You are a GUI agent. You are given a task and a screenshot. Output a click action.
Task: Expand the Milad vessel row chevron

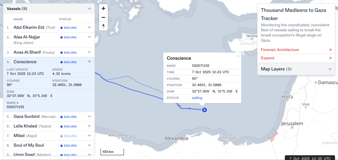pyautogui.click(x=89, y=136)
